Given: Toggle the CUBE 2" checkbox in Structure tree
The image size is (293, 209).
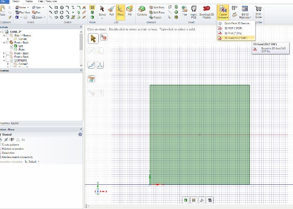Looking at the screenshot, I should (3, 32).
